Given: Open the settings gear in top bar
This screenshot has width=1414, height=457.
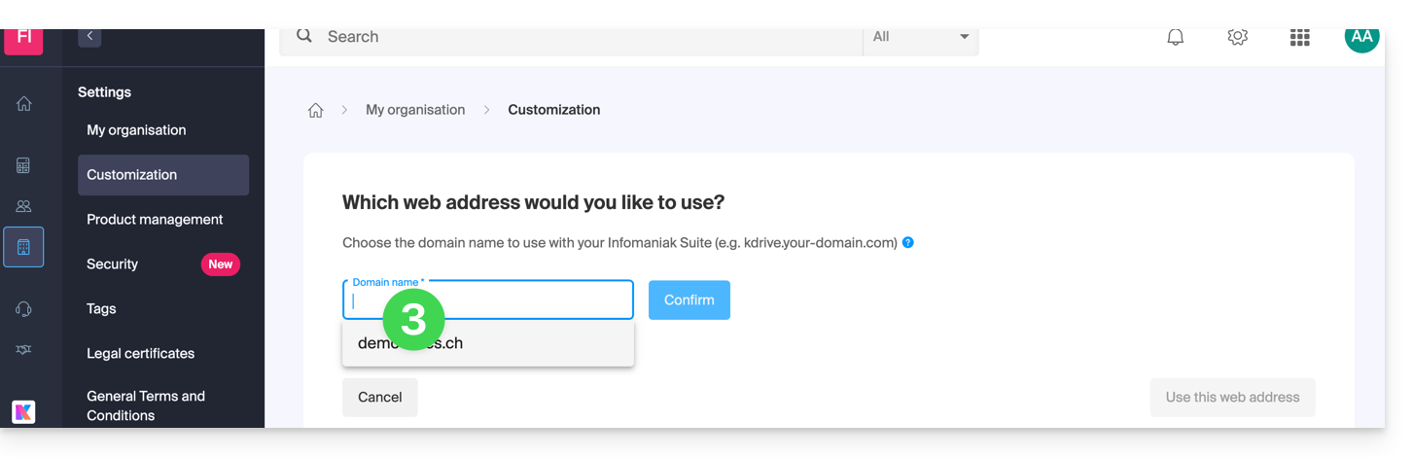Looking at the screenshot, I should click(1237, 37).
